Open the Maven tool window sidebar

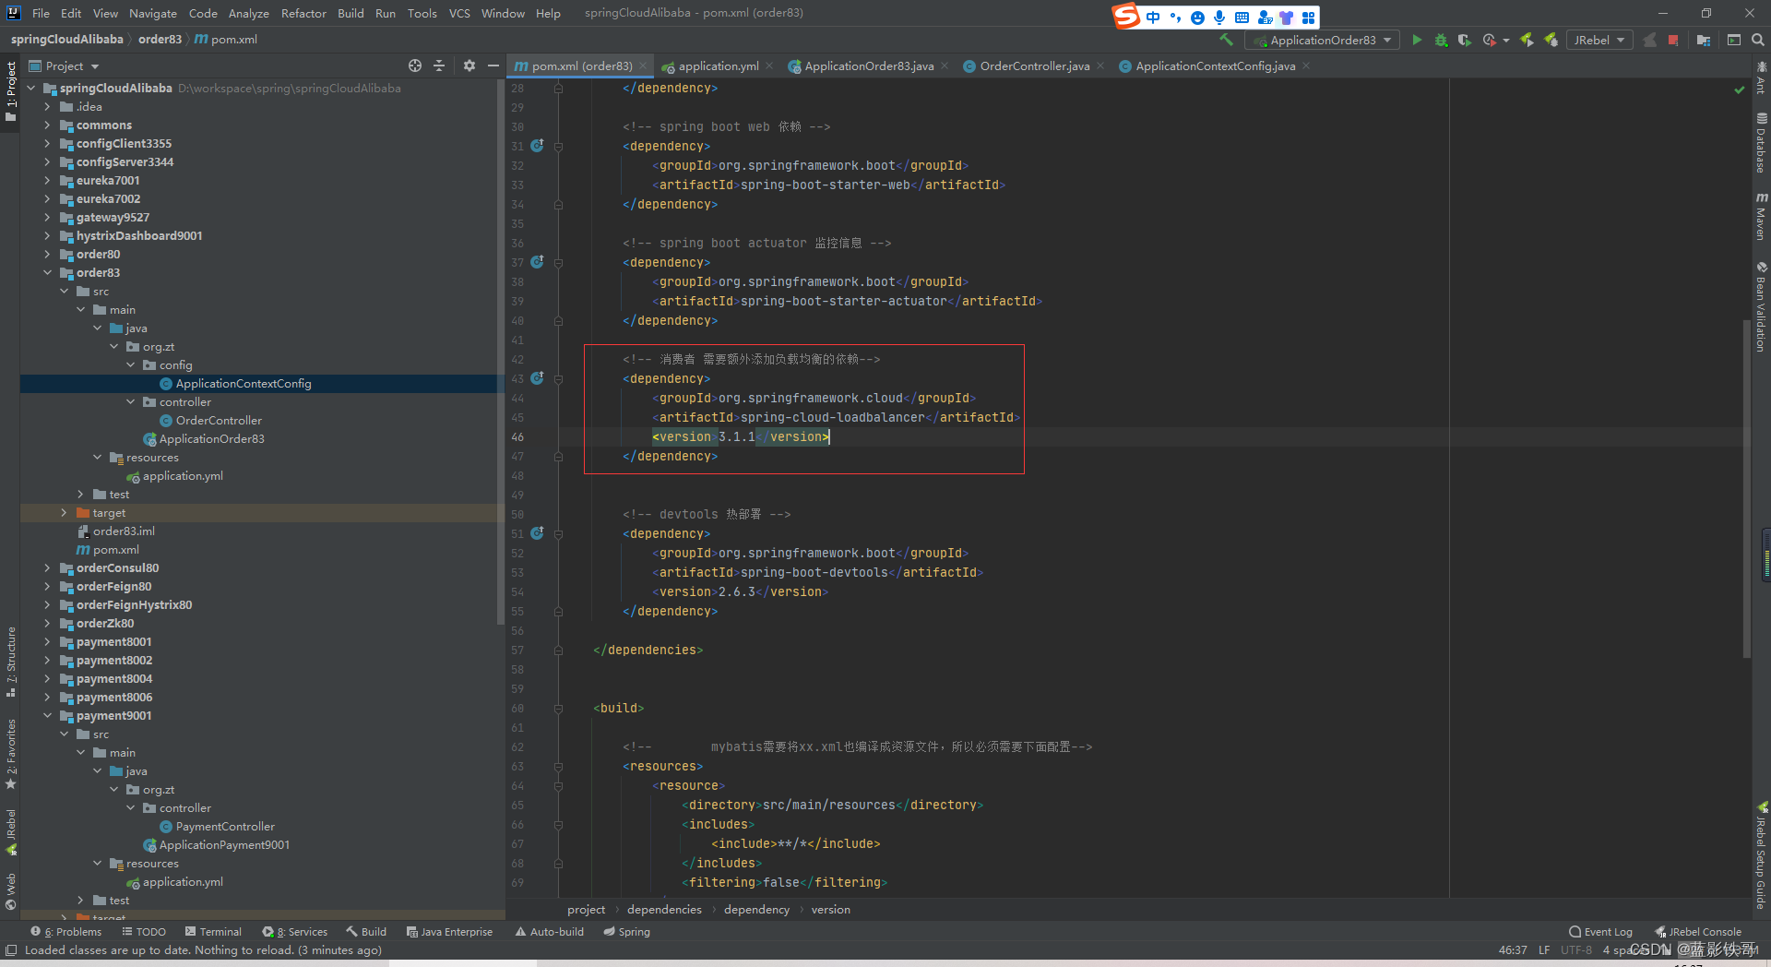click(1761, 217)
